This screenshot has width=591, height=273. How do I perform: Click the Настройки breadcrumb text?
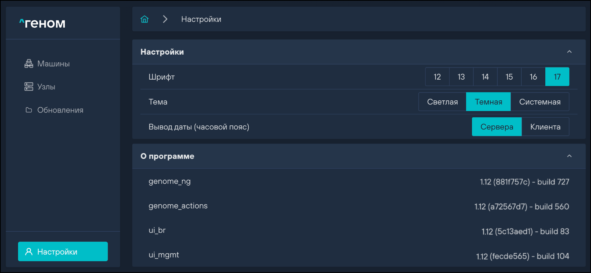coord(201,19)
